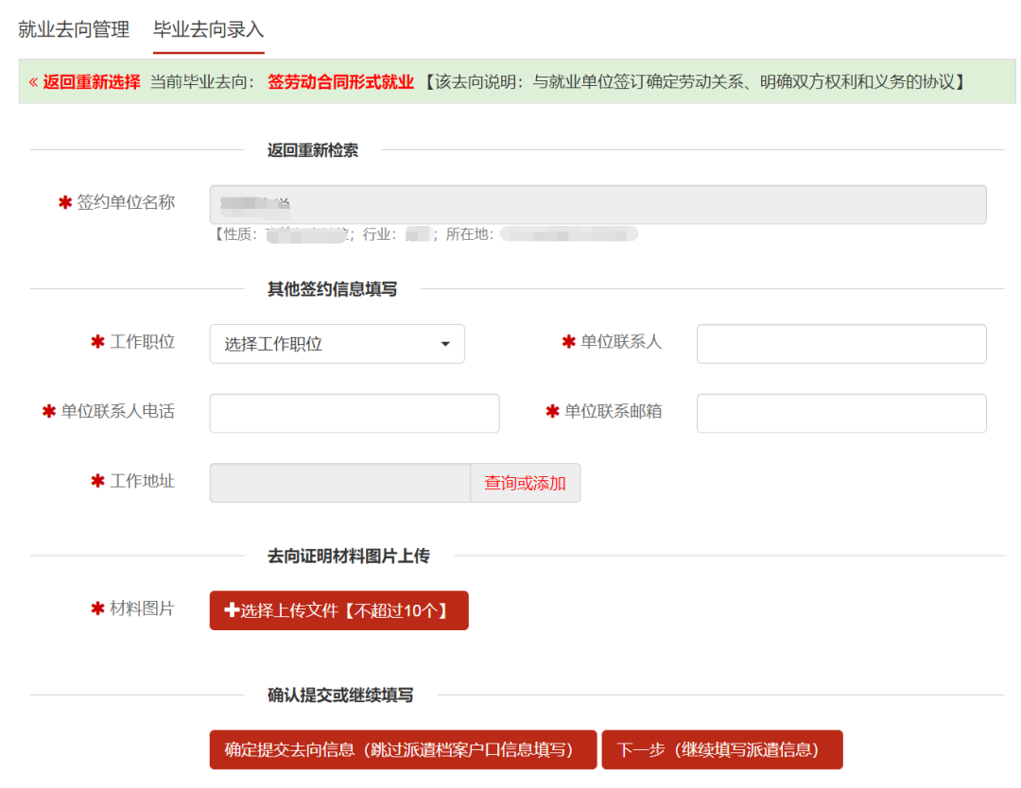The width and height of the screenshot is (1021, 788).
Task: Click the 签约单位名称 field
Action: (597, 204)
